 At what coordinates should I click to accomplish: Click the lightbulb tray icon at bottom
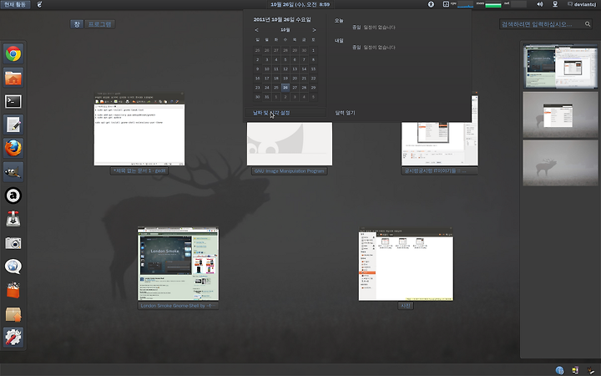pos(575,370)
